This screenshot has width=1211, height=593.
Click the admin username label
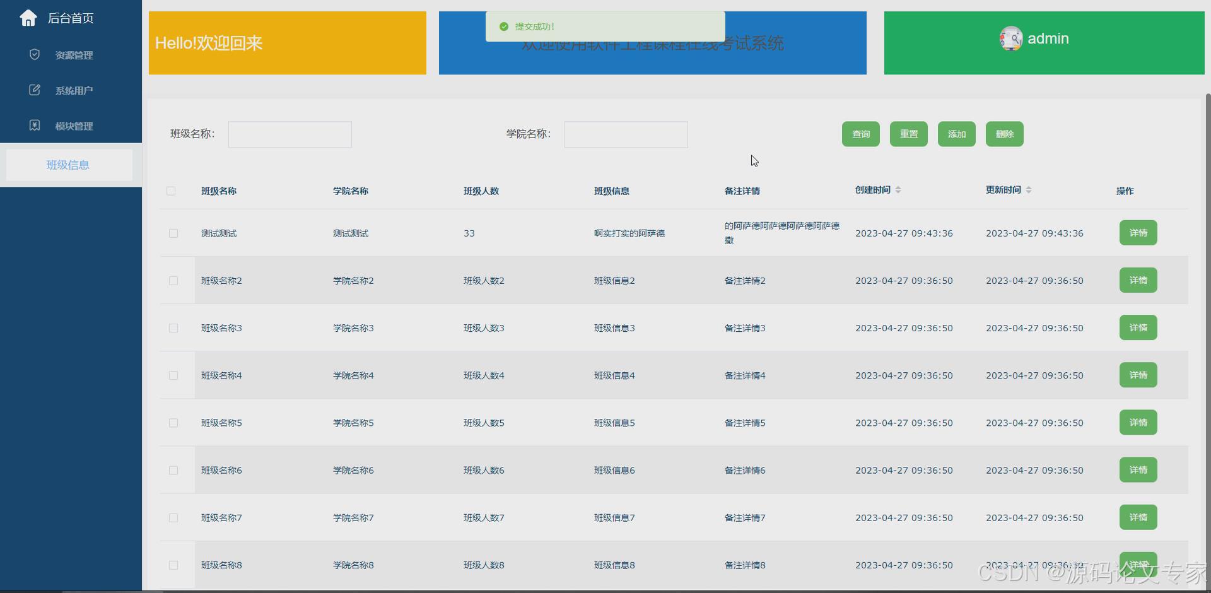pyautogui.click(x=1048, y=38)
